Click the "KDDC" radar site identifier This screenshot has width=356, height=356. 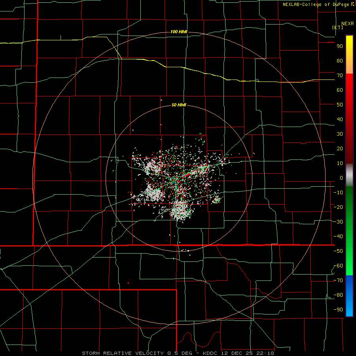coord(210,353)
